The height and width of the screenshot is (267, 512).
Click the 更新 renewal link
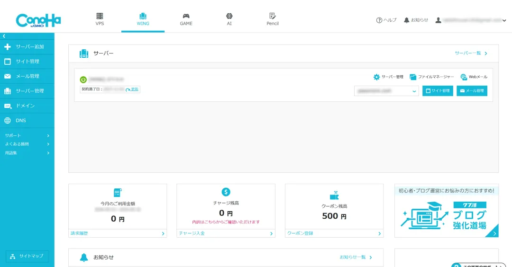point(132,89)
